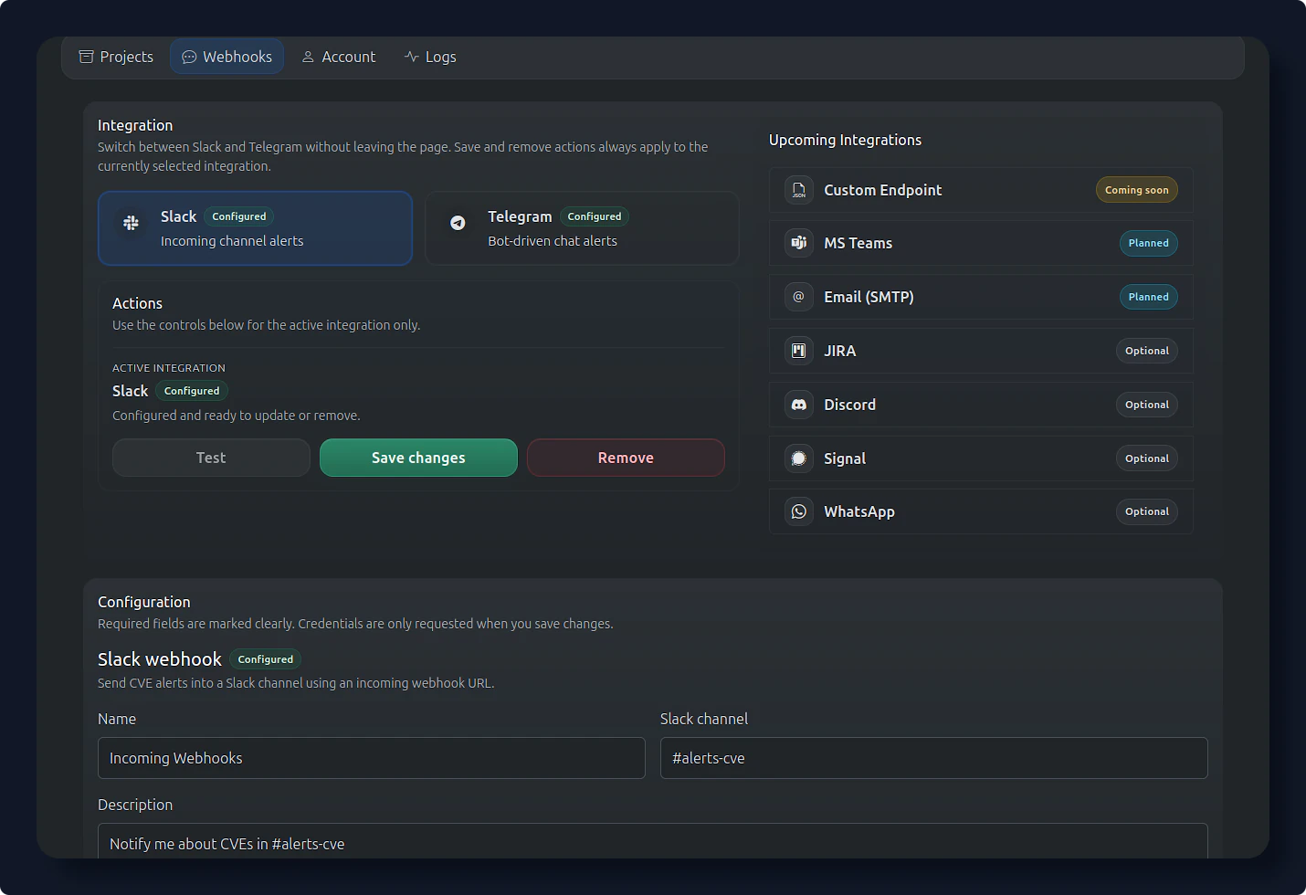The height and width of the screenshot is (895, 1306).
Task: Click the Discord logo icon
Action: (x=799, y=405)
